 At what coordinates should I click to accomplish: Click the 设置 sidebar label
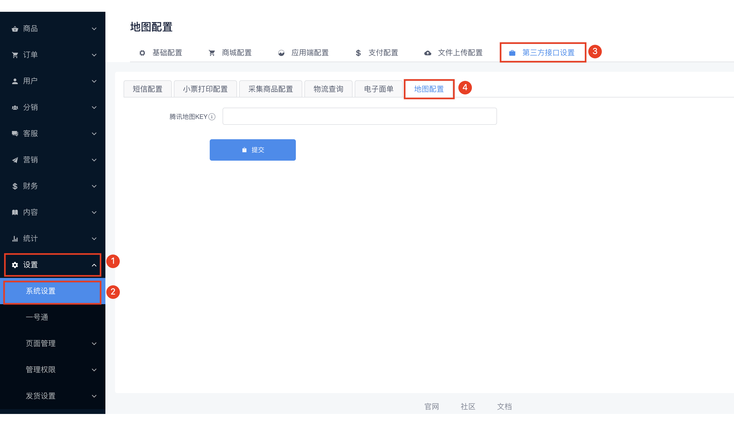click(30, 265)
